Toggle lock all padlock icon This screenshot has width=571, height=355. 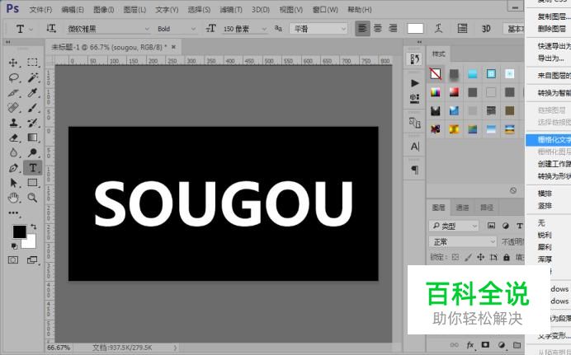coord(507,257)
